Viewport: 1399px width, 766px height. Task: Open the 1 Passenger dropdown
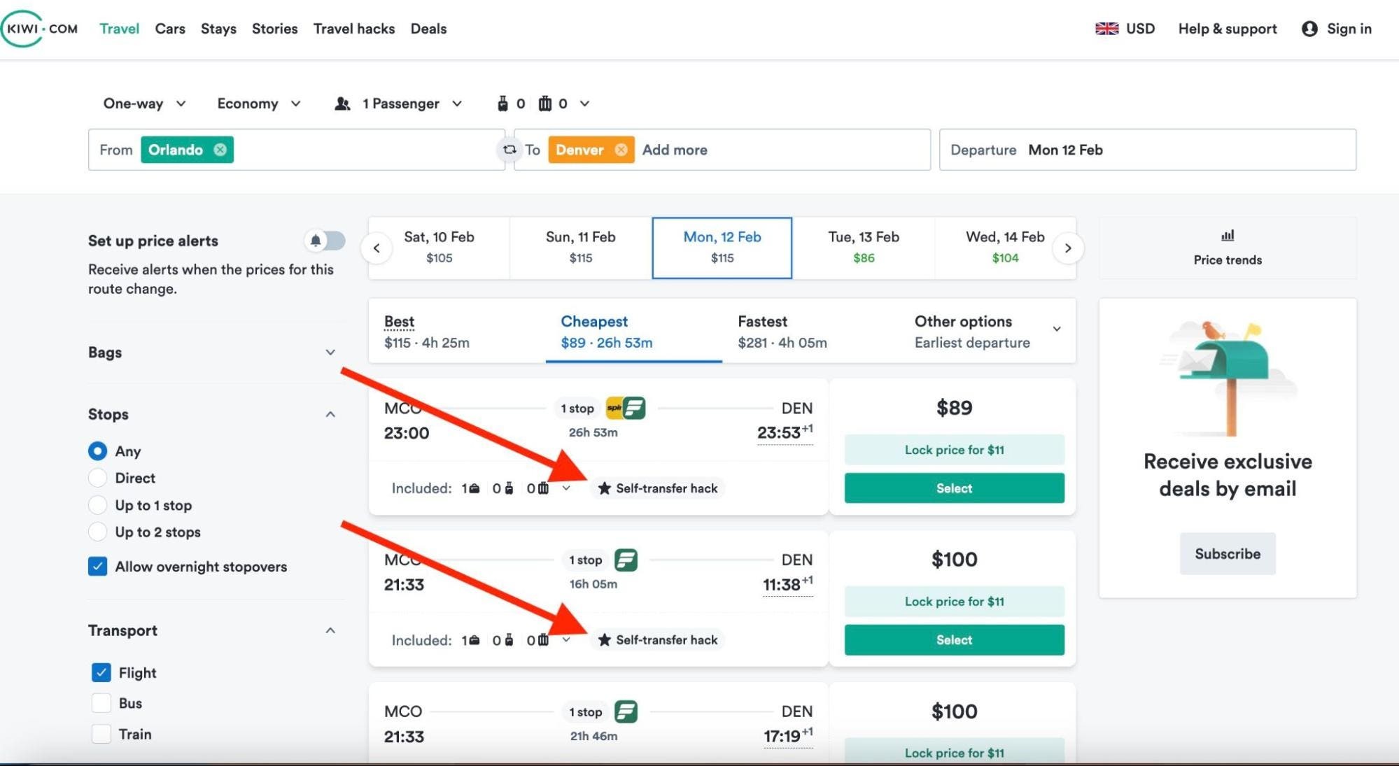click(x=399, y=104)
